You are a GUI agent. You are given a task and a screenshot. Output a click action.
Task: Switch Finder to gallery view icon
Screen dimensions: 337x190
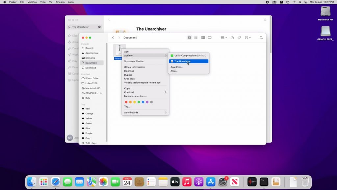pos(209,38)
